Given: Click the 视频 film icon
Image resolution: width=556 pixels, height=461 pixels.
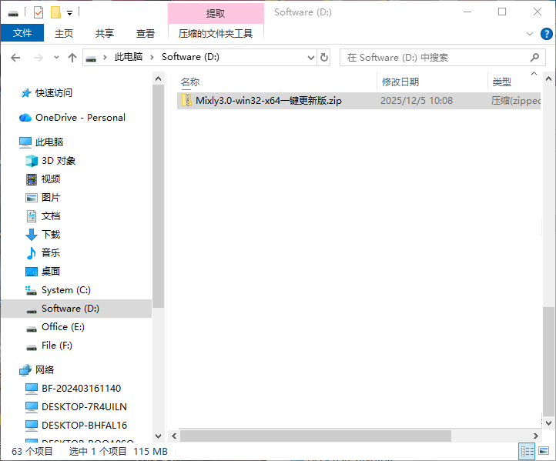Looking at the screenshot, I should pos(32,179).
